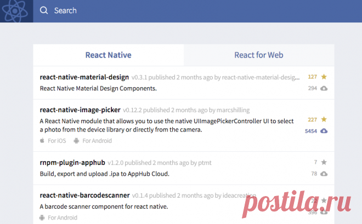
Task: Click Android icon in barcodescanner row
Action: coord(42,217)
